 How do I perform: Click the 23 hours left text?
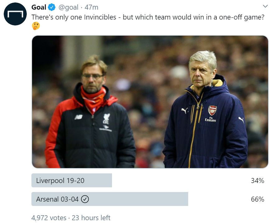(x=91, y=218)
